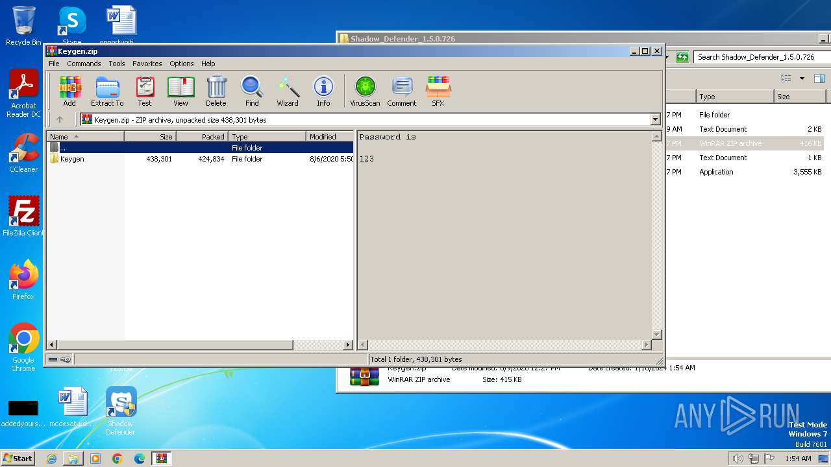Sort file list by Size column
Screen dimensions: 831x467
tap(150, 136)
